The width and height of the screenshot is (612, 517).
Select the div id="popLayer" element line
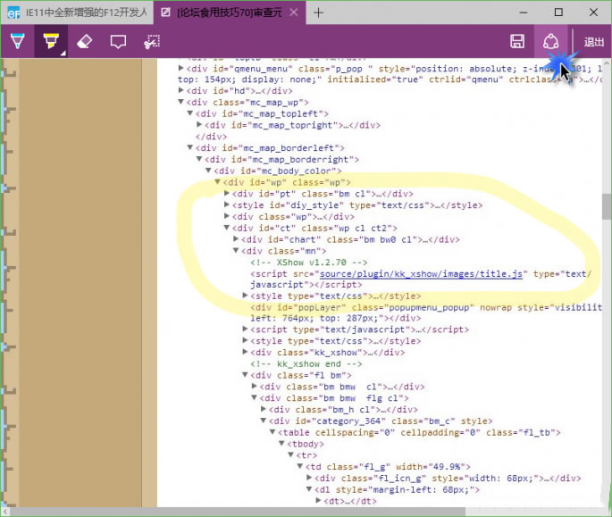click(x=357, y=306)
